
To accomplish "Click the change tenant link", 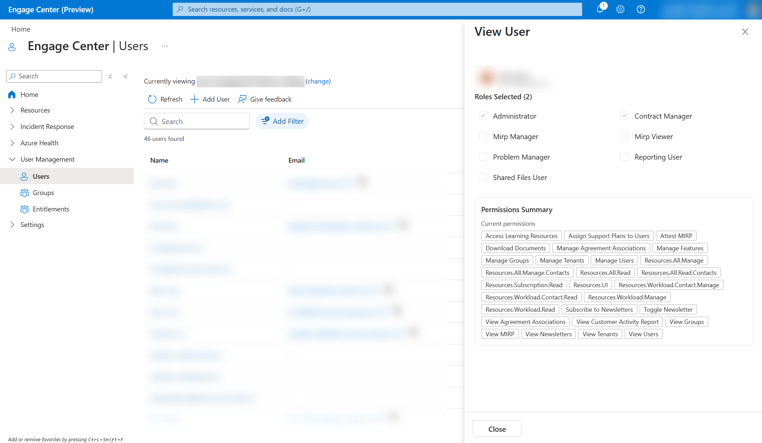I will [318, 81].
